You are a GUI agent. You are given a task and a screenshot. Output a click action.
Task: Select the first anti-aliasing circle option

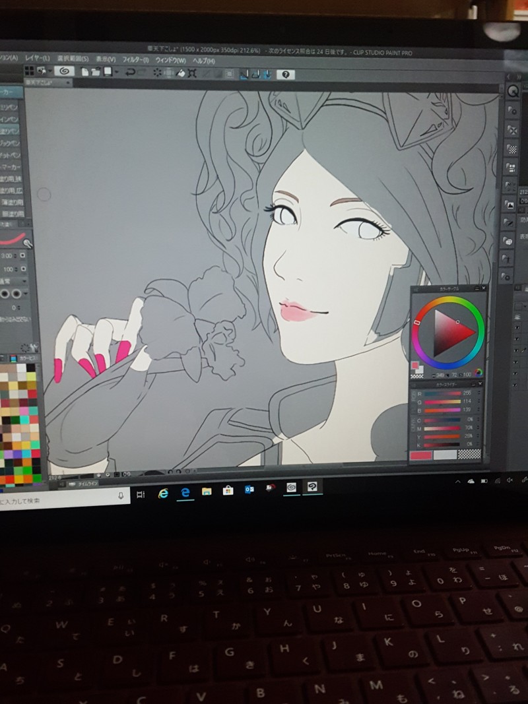(x=5, y=294)
